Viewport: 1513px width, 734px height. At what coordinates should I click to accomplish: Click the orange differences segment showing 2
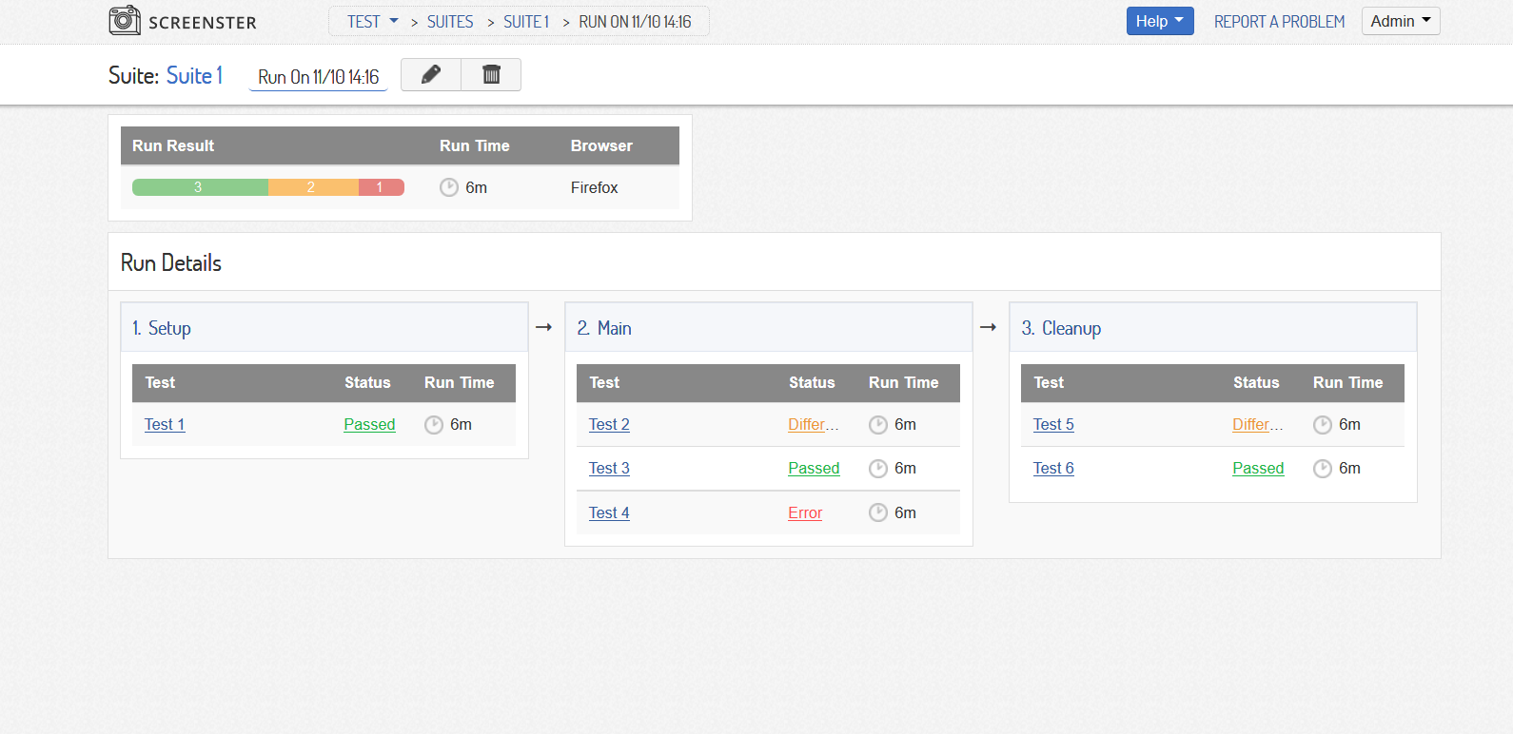[x=313, y=187]
